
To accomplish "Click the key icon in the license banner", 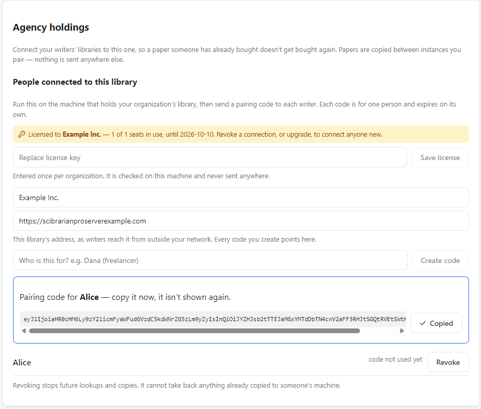I will 21,135.
